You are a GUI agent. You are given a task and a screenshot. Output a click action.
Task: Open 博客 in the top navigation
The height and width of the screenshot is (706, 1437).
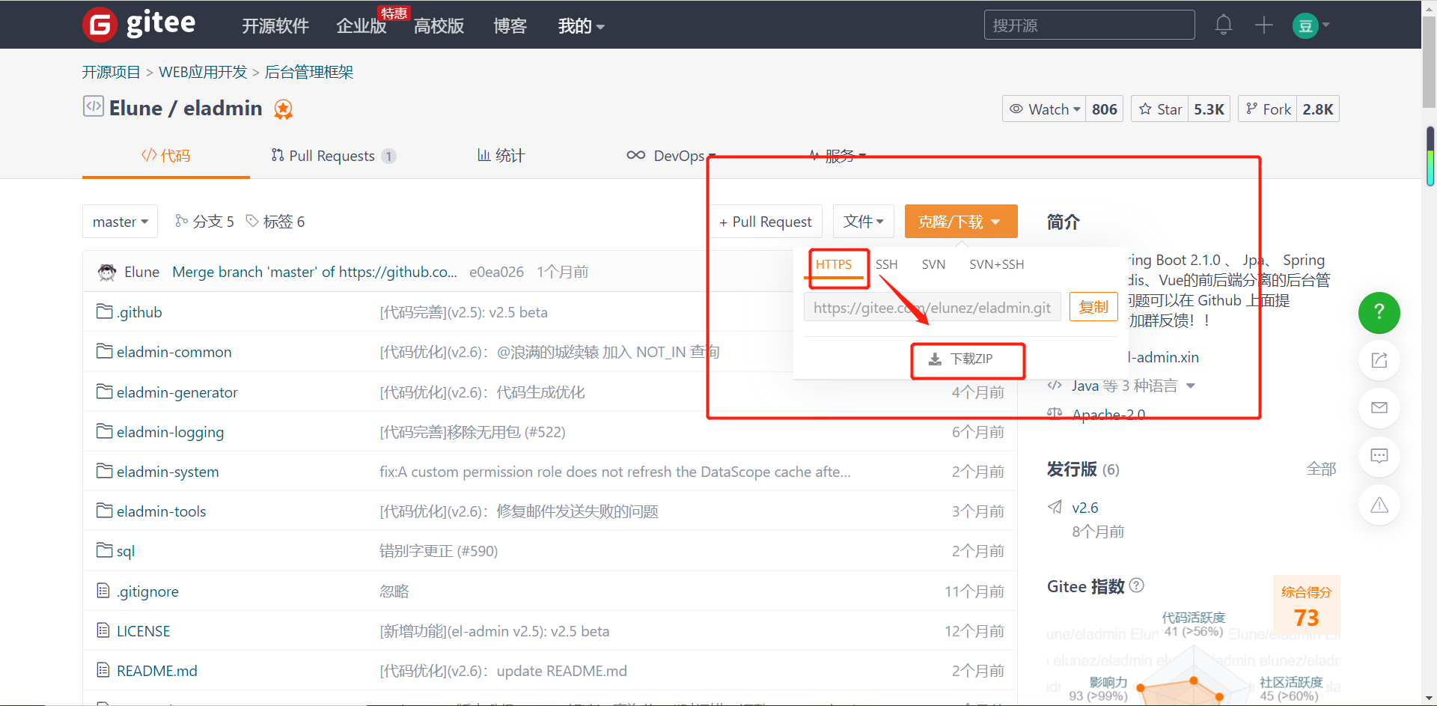[510, 26]
